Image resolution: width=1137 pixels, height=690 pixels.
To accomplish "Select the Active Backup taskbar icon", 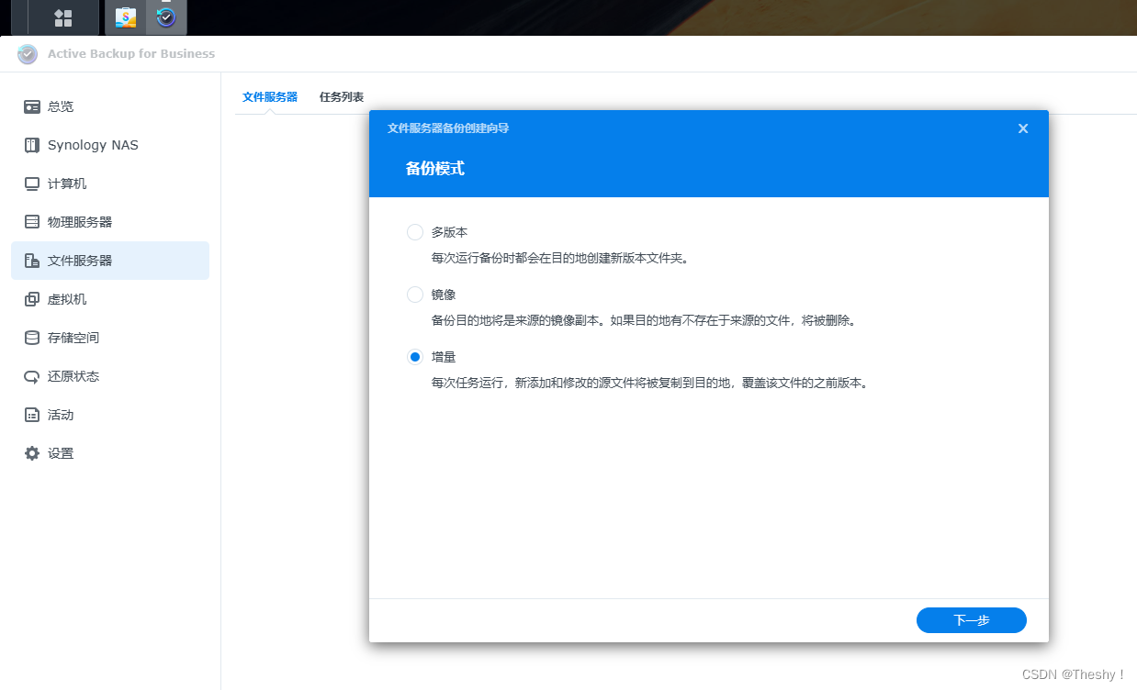I will (x=165, y=17).
